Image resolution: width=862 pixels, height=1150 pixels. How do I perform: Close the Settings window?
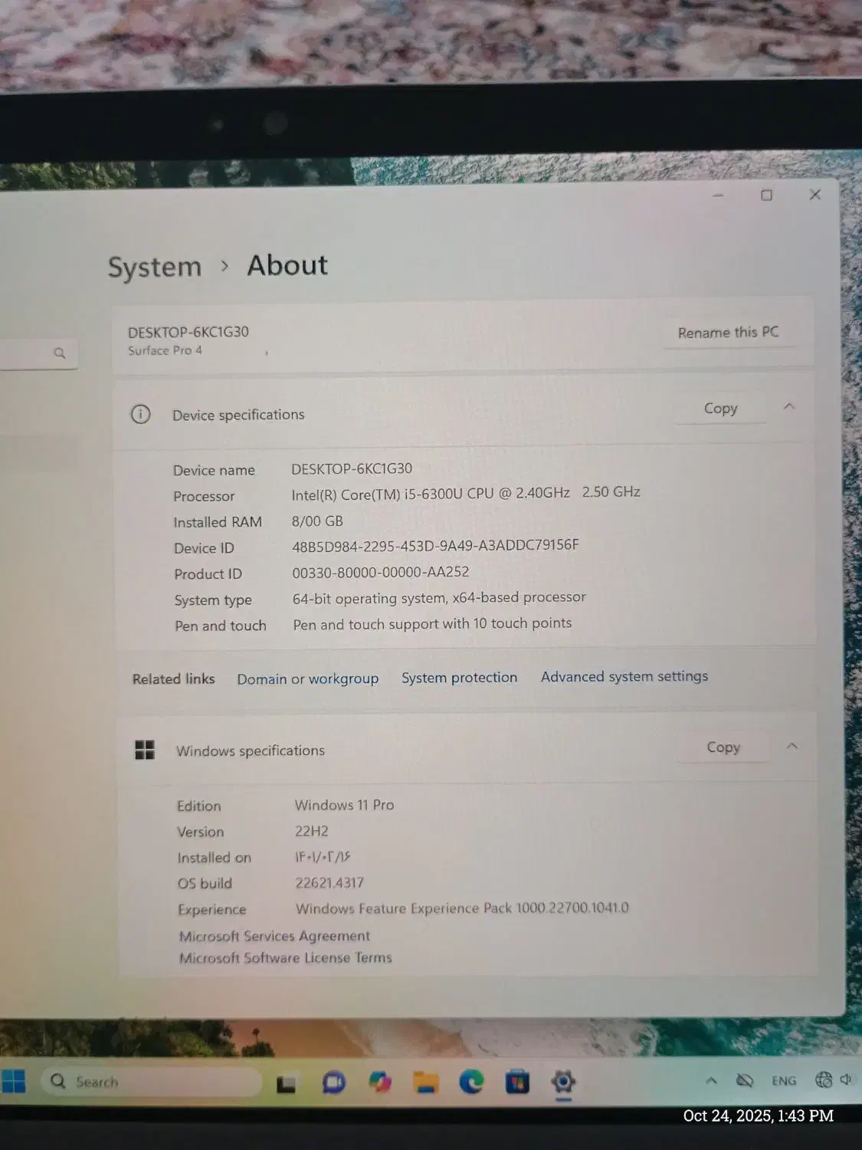coord(815,195)
